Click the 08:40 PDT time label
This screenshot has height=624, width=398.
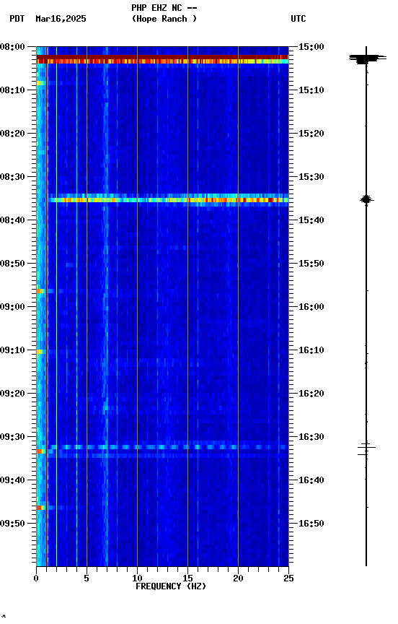coord(12,220)
